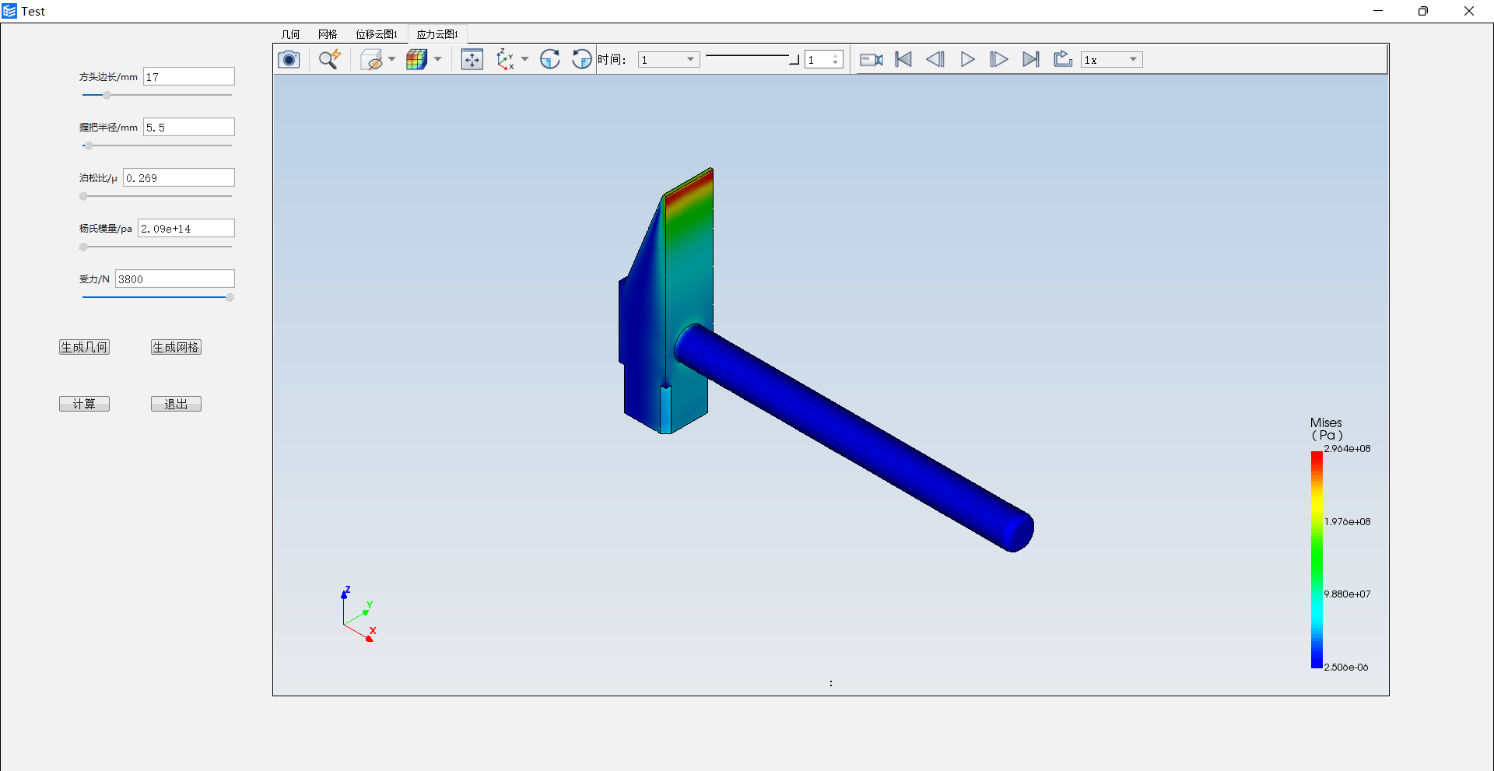Restore down the Test window
Viewport: 1494px width, 771px height.
[x=1423, y=11]
